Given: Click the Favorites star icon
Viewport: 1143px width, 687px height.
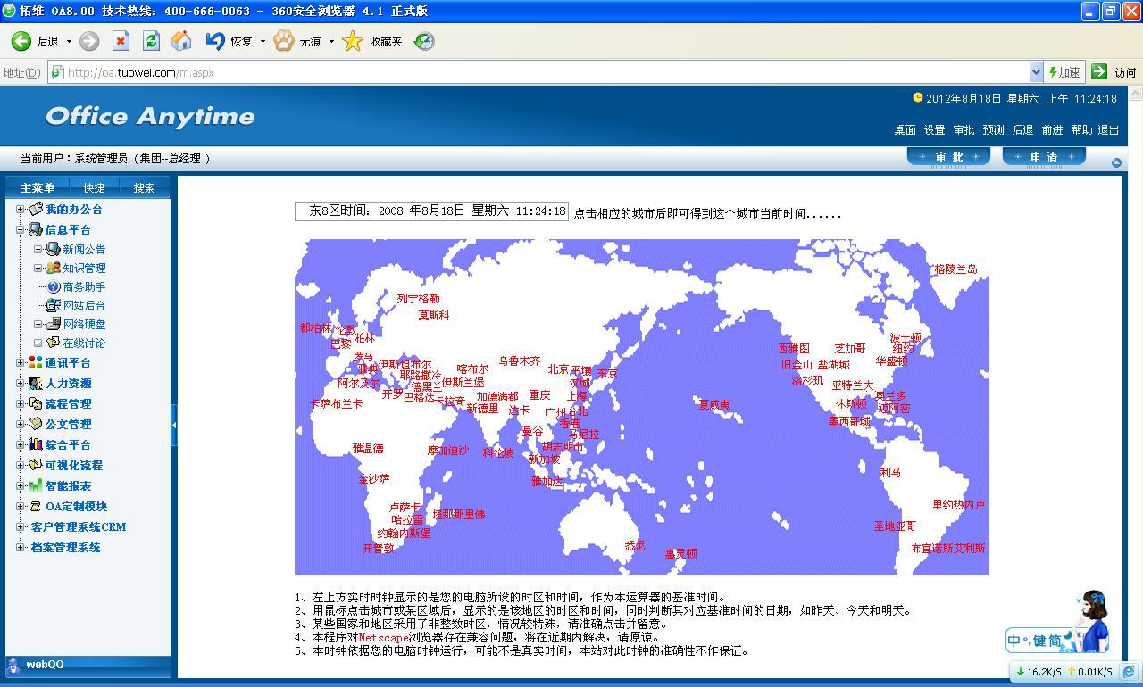Looking at the screenshot, I should (x=354, y=41).
